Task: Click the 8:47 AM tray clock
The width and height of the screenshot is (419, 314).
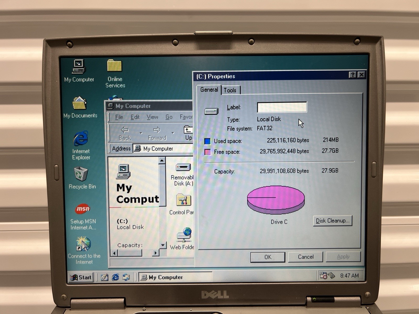Action: tap(349, 276)
